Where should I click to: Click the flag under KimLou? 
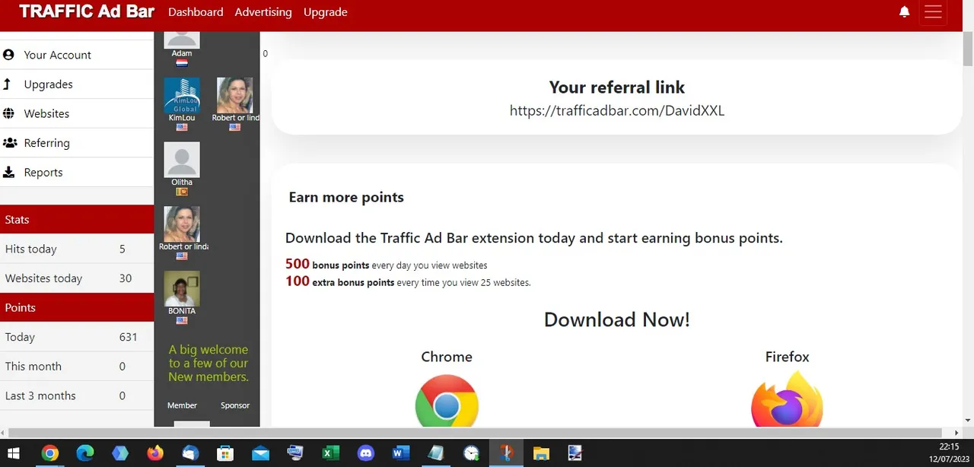[182, 128]
